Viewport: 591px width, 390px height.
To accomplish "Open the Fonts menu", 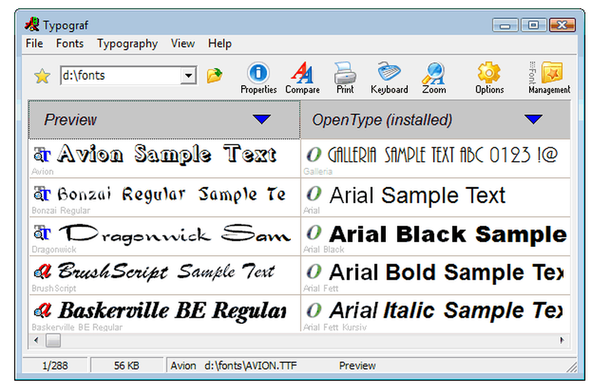I will pos(70,43).
